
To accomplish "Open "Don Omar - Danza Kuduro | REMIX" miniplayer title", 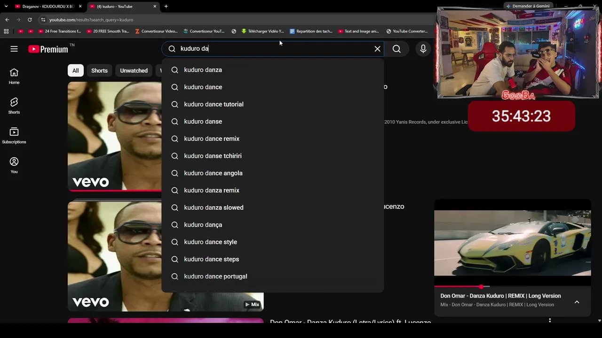I will 500,296.
